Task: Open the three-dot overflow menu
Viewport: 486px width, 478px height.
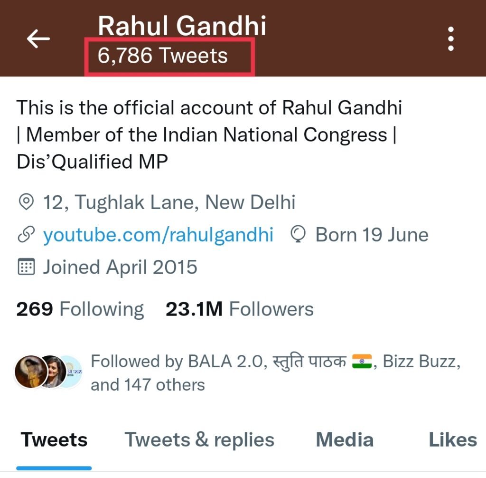Action: (451, 39)
